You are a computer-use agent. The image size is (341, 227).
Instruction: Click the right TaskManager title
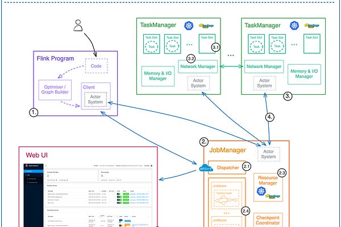click(263, 26)
